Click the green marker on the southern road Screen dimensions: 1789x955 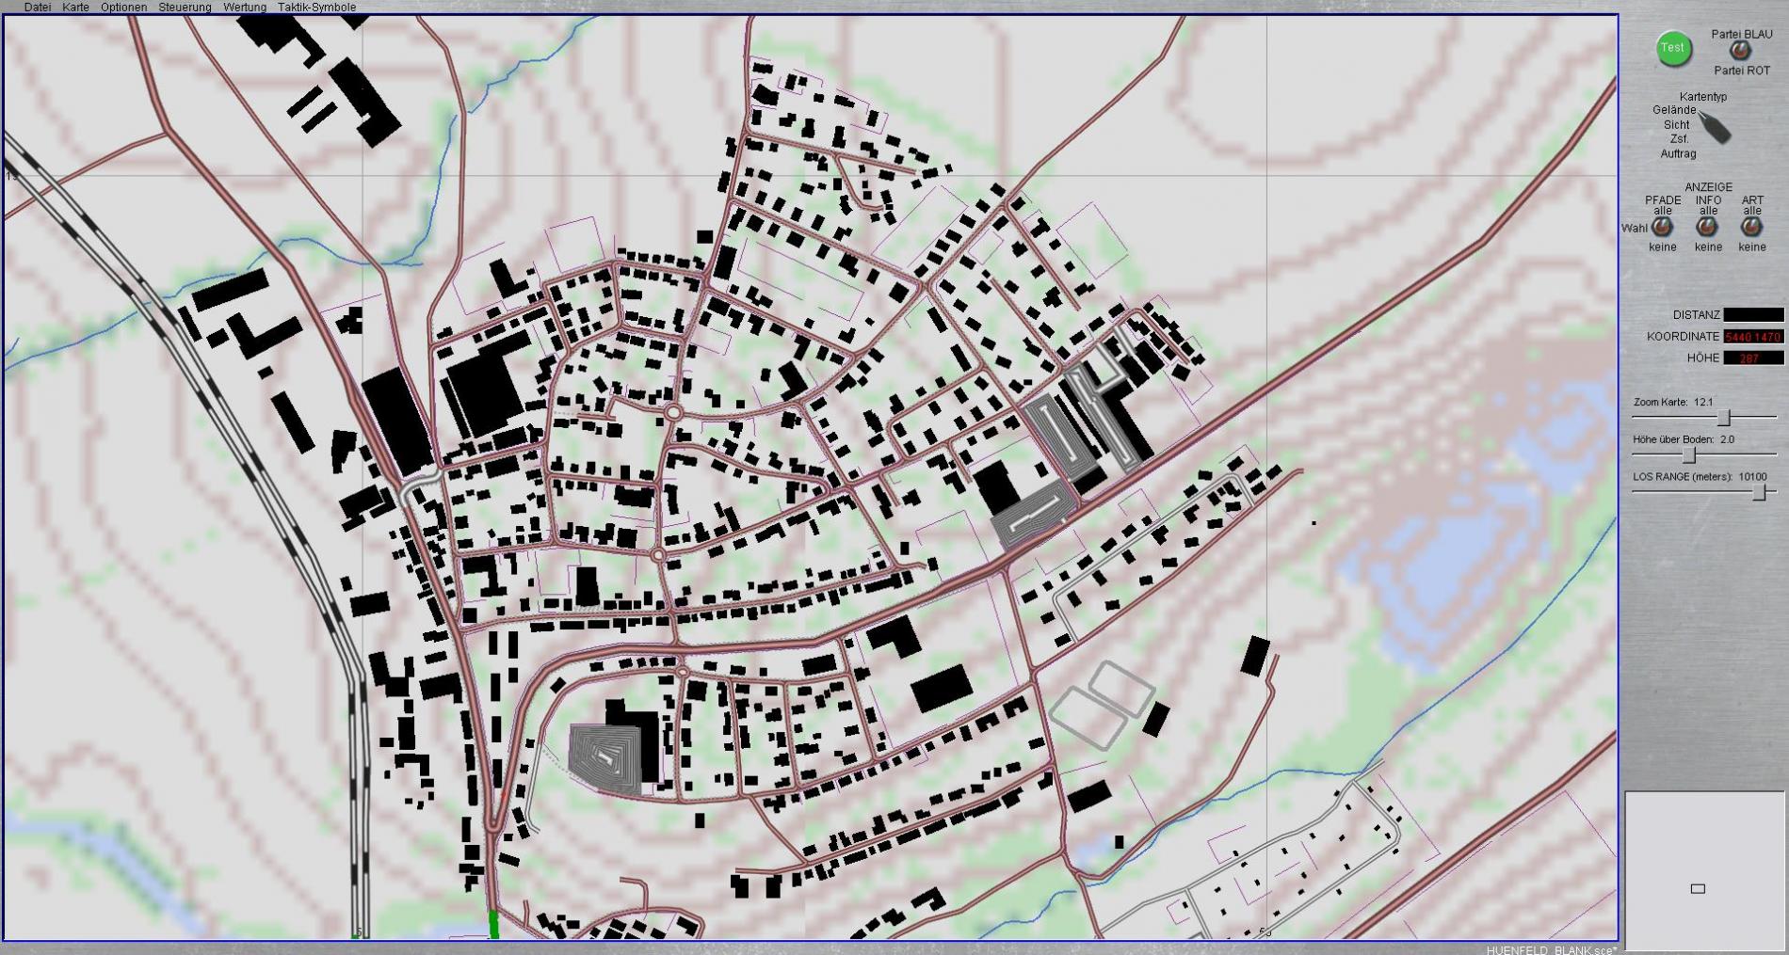click(493, 924)
